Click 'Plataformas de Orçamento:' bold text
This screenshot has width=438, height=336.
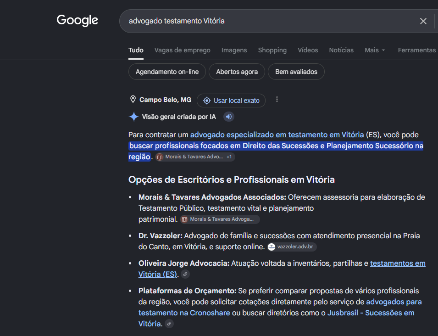pyautogui.click(x=188, y=291)
